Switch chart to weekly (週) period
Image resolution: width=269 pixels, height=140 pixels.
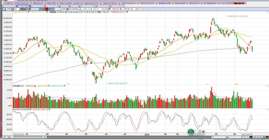tap(44, 9)
